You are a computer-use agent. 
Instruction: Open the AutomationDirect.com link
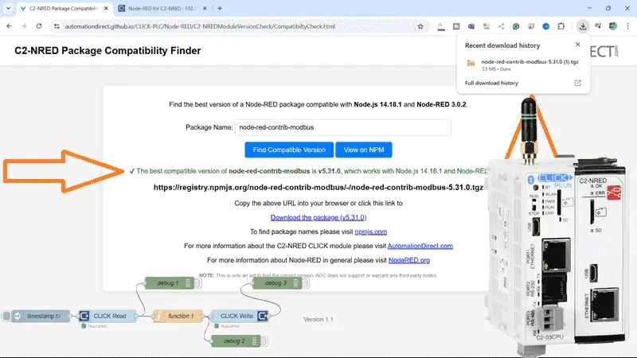point(420,246)
